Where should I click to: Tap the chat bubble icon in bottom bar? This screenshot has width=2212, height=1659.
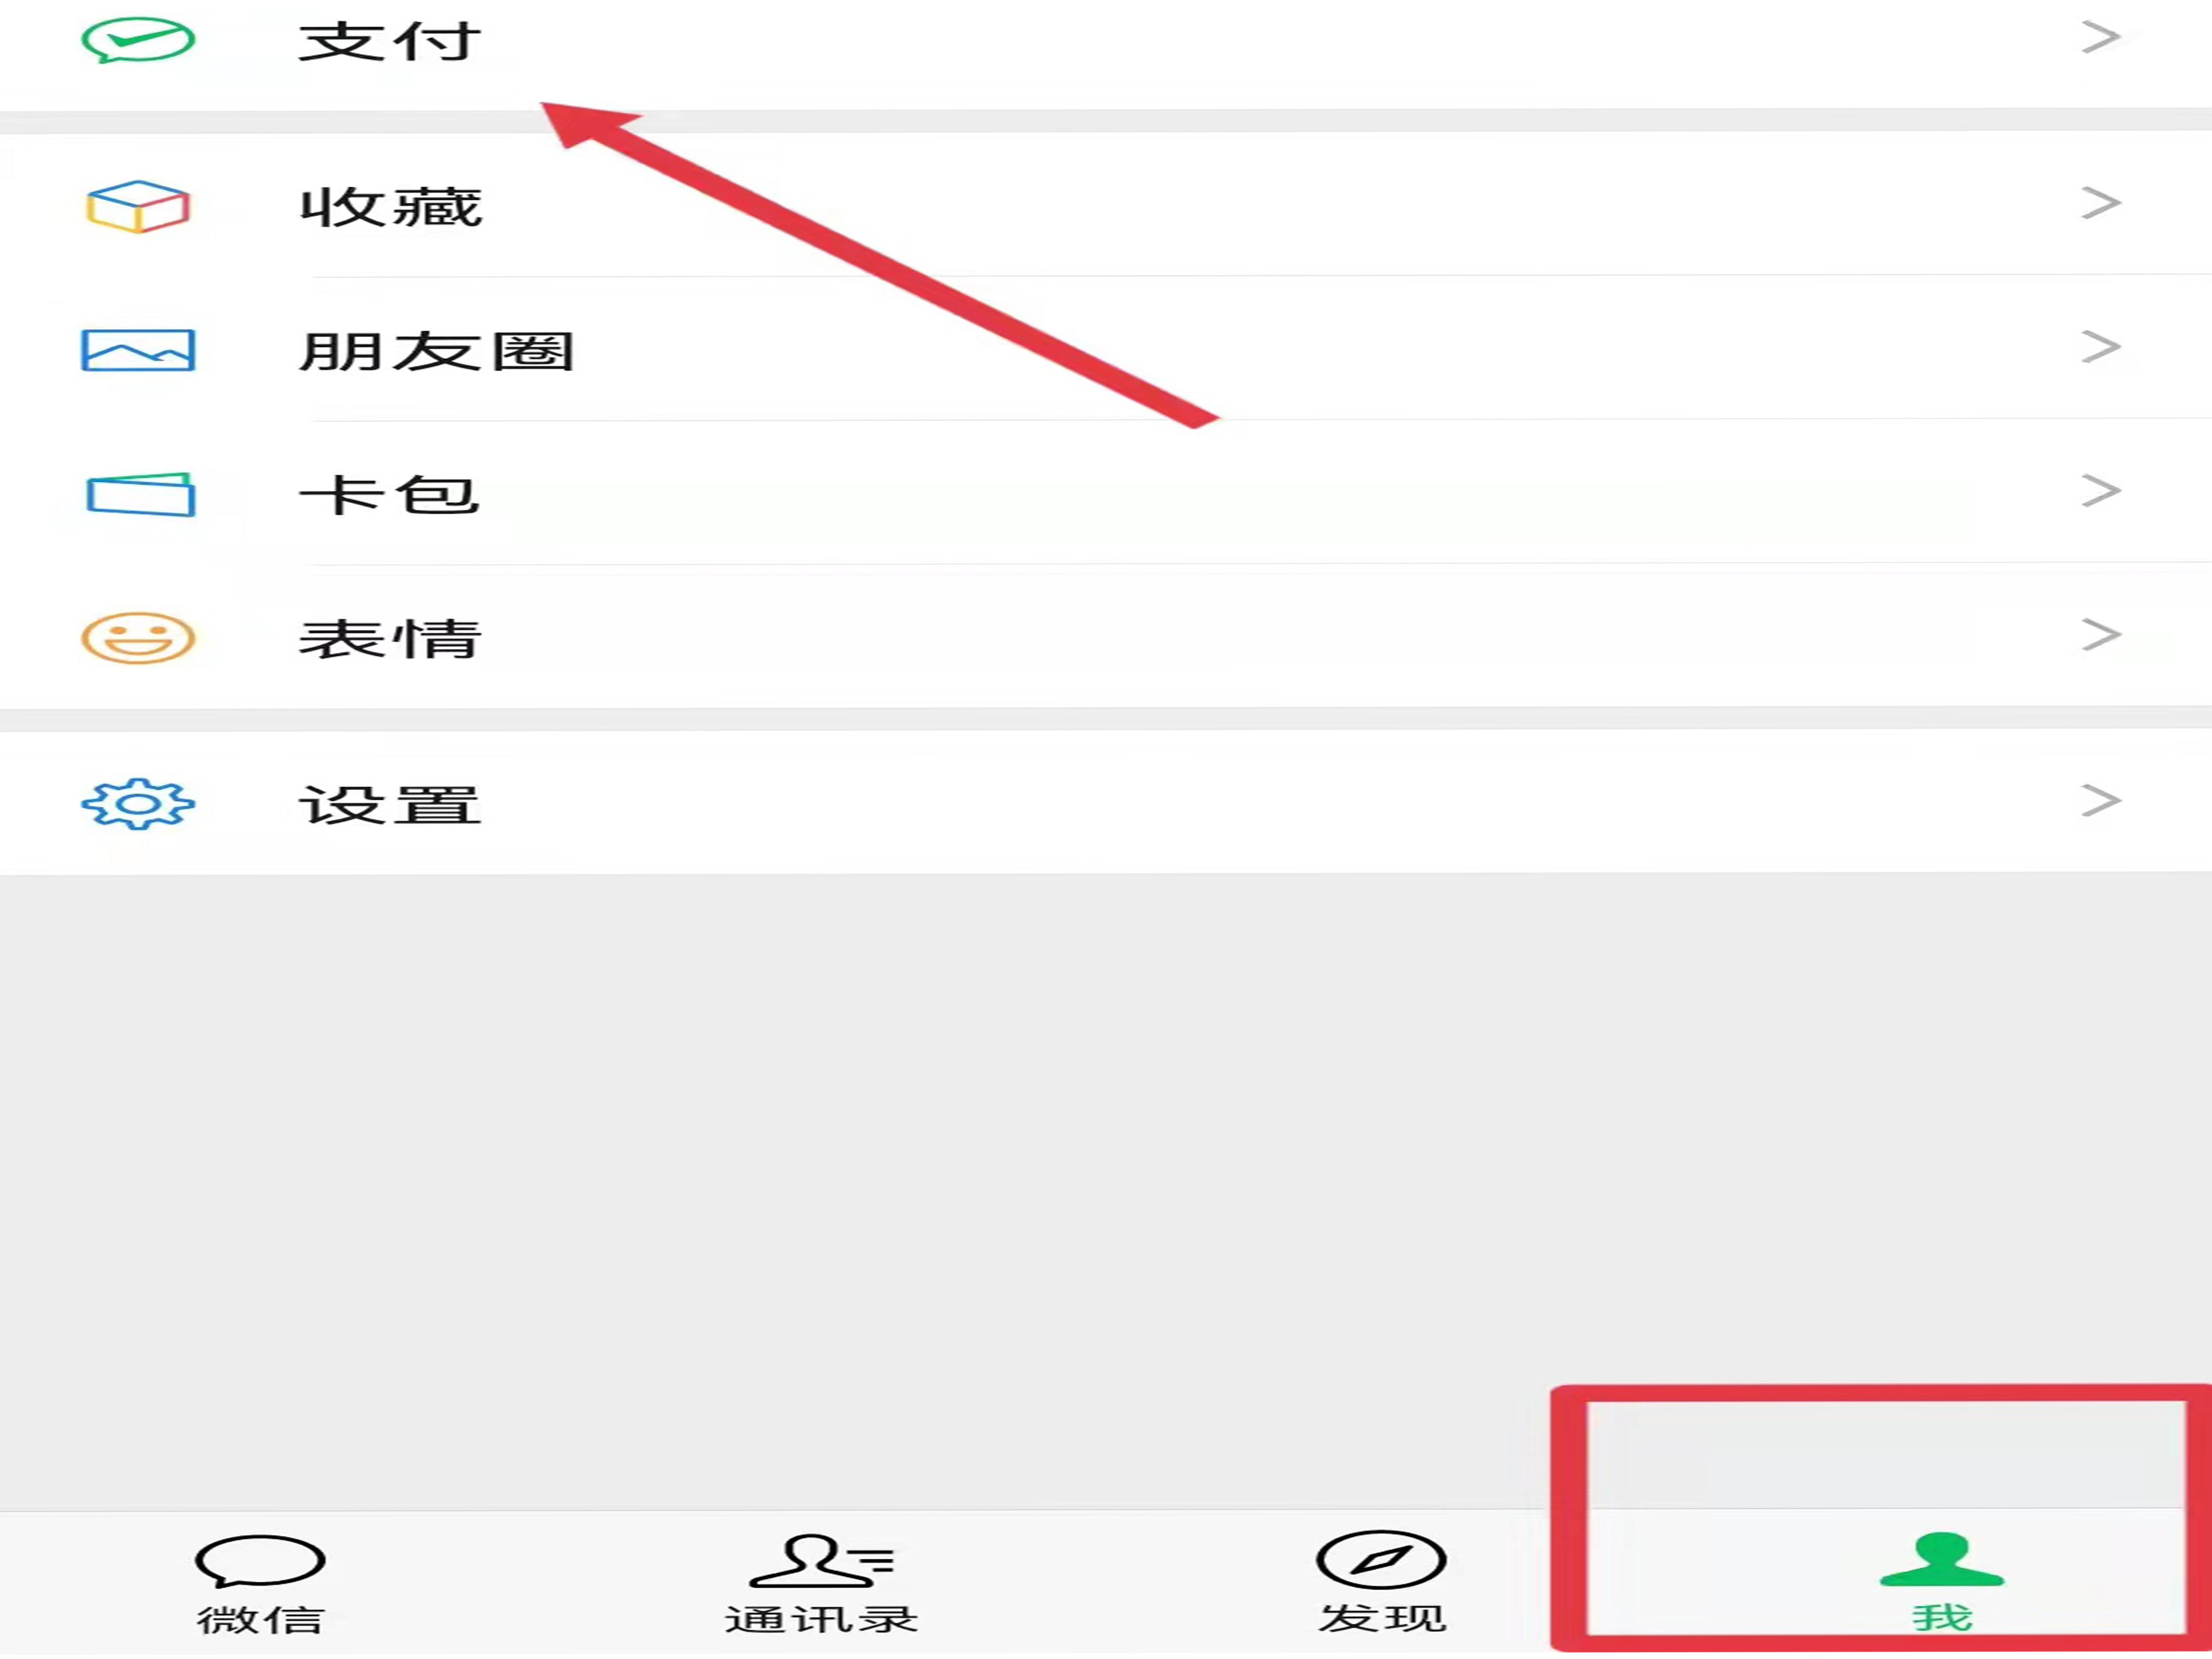[x=260, y=1561]
